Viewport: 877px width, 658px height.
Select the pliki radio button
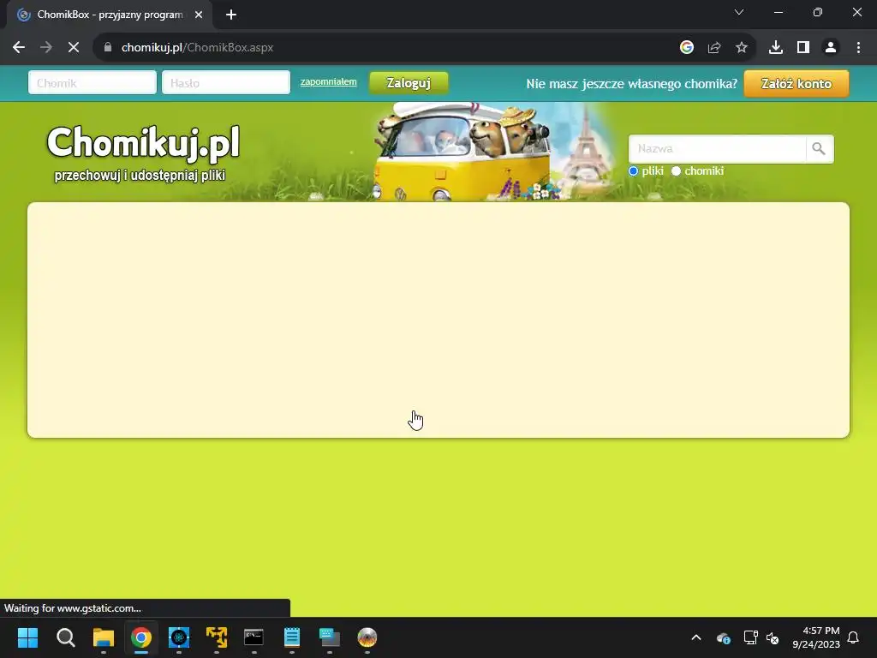click(x=633, y=171)
